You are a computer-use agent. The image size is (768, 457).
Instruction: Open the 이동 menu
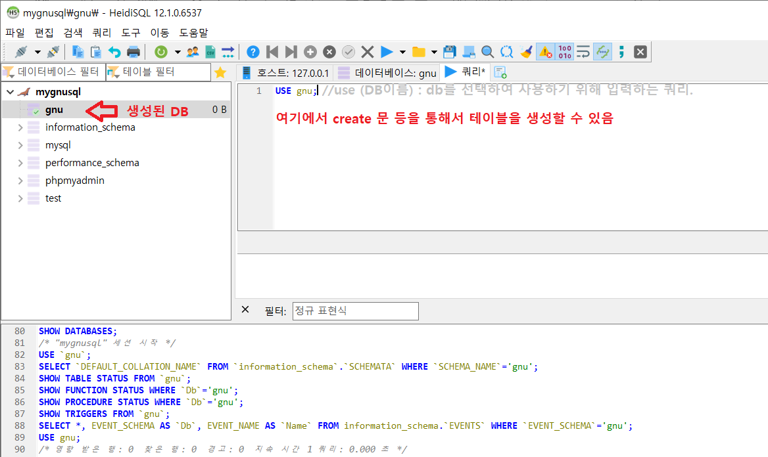click(x=160, y=33)
